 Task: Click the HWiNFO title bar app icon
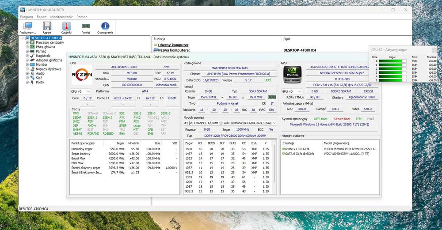tap(23, 10)
